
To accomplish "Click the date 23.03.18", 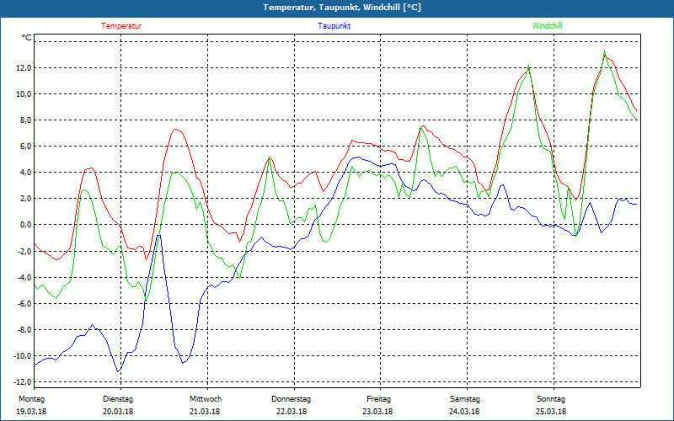I will tap(377, 412).
